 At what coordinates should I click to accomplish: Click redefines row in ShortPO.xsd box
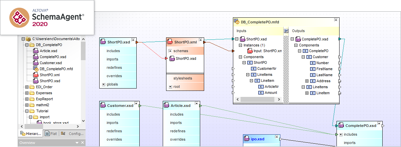click(118, 67)
